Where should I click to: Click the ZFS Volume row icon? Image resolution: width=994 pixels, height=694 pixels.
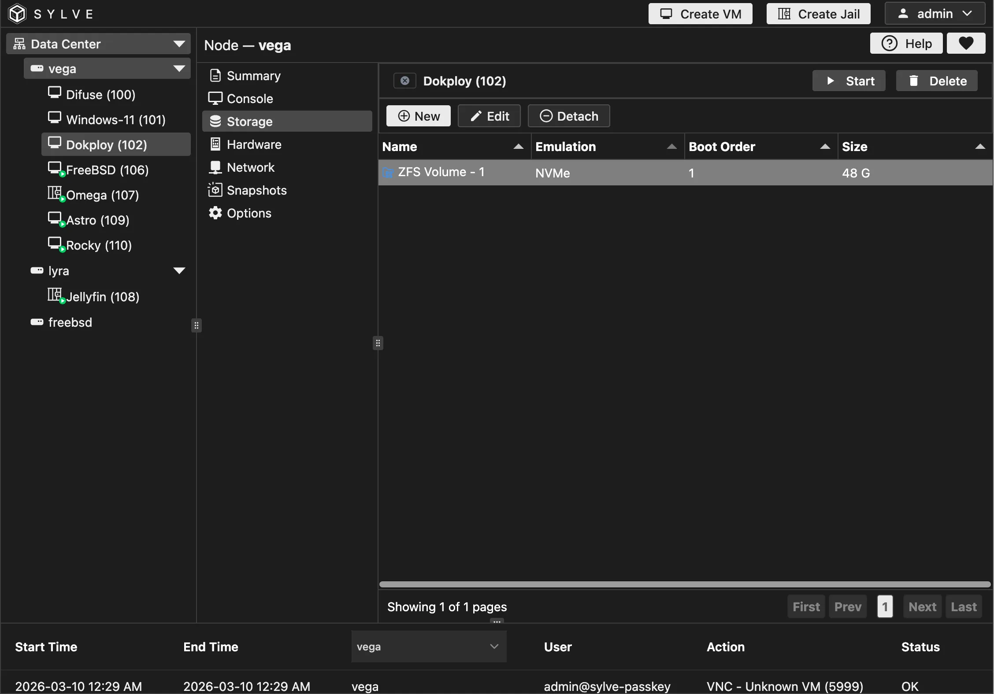click(x=388, y=173)
